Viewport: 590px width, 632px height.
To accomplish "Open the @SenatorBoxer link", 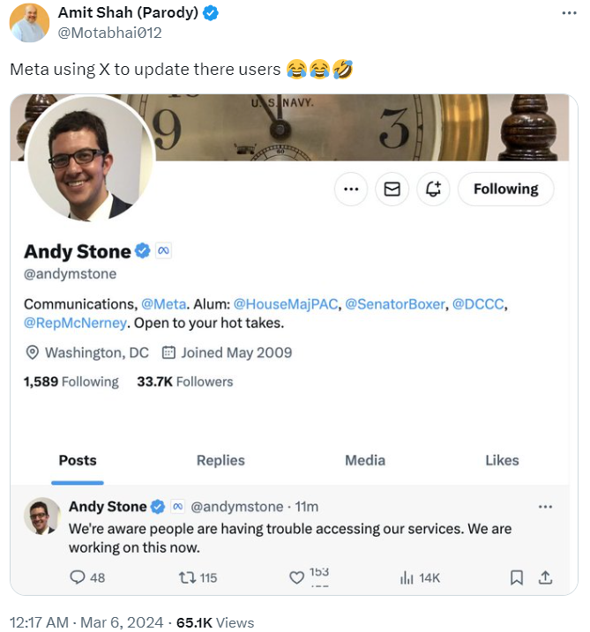I will pyautogui.click(x=395, y=304).
